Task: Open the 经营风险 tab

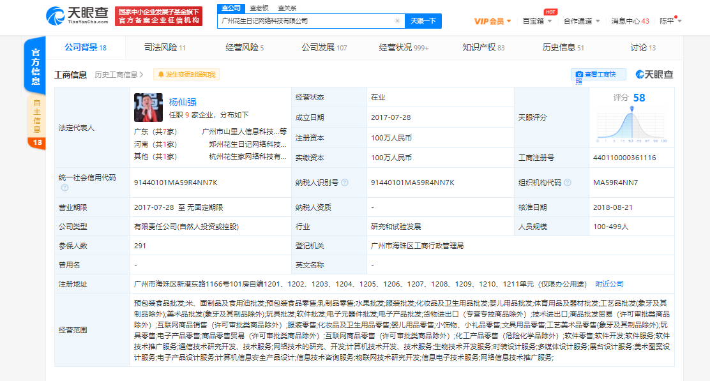Action: click(x=245, y=47)
